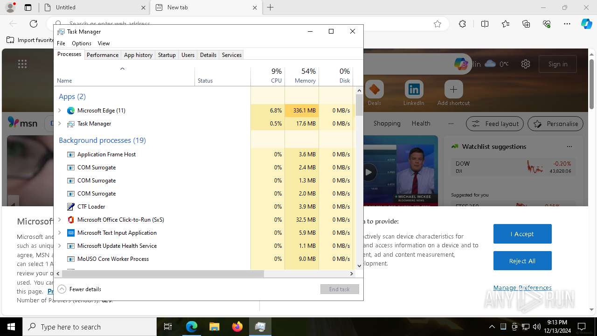This screenshot has width=597, height=336.
Task: Click the I Accept cookie button
Action: (522, 234)
